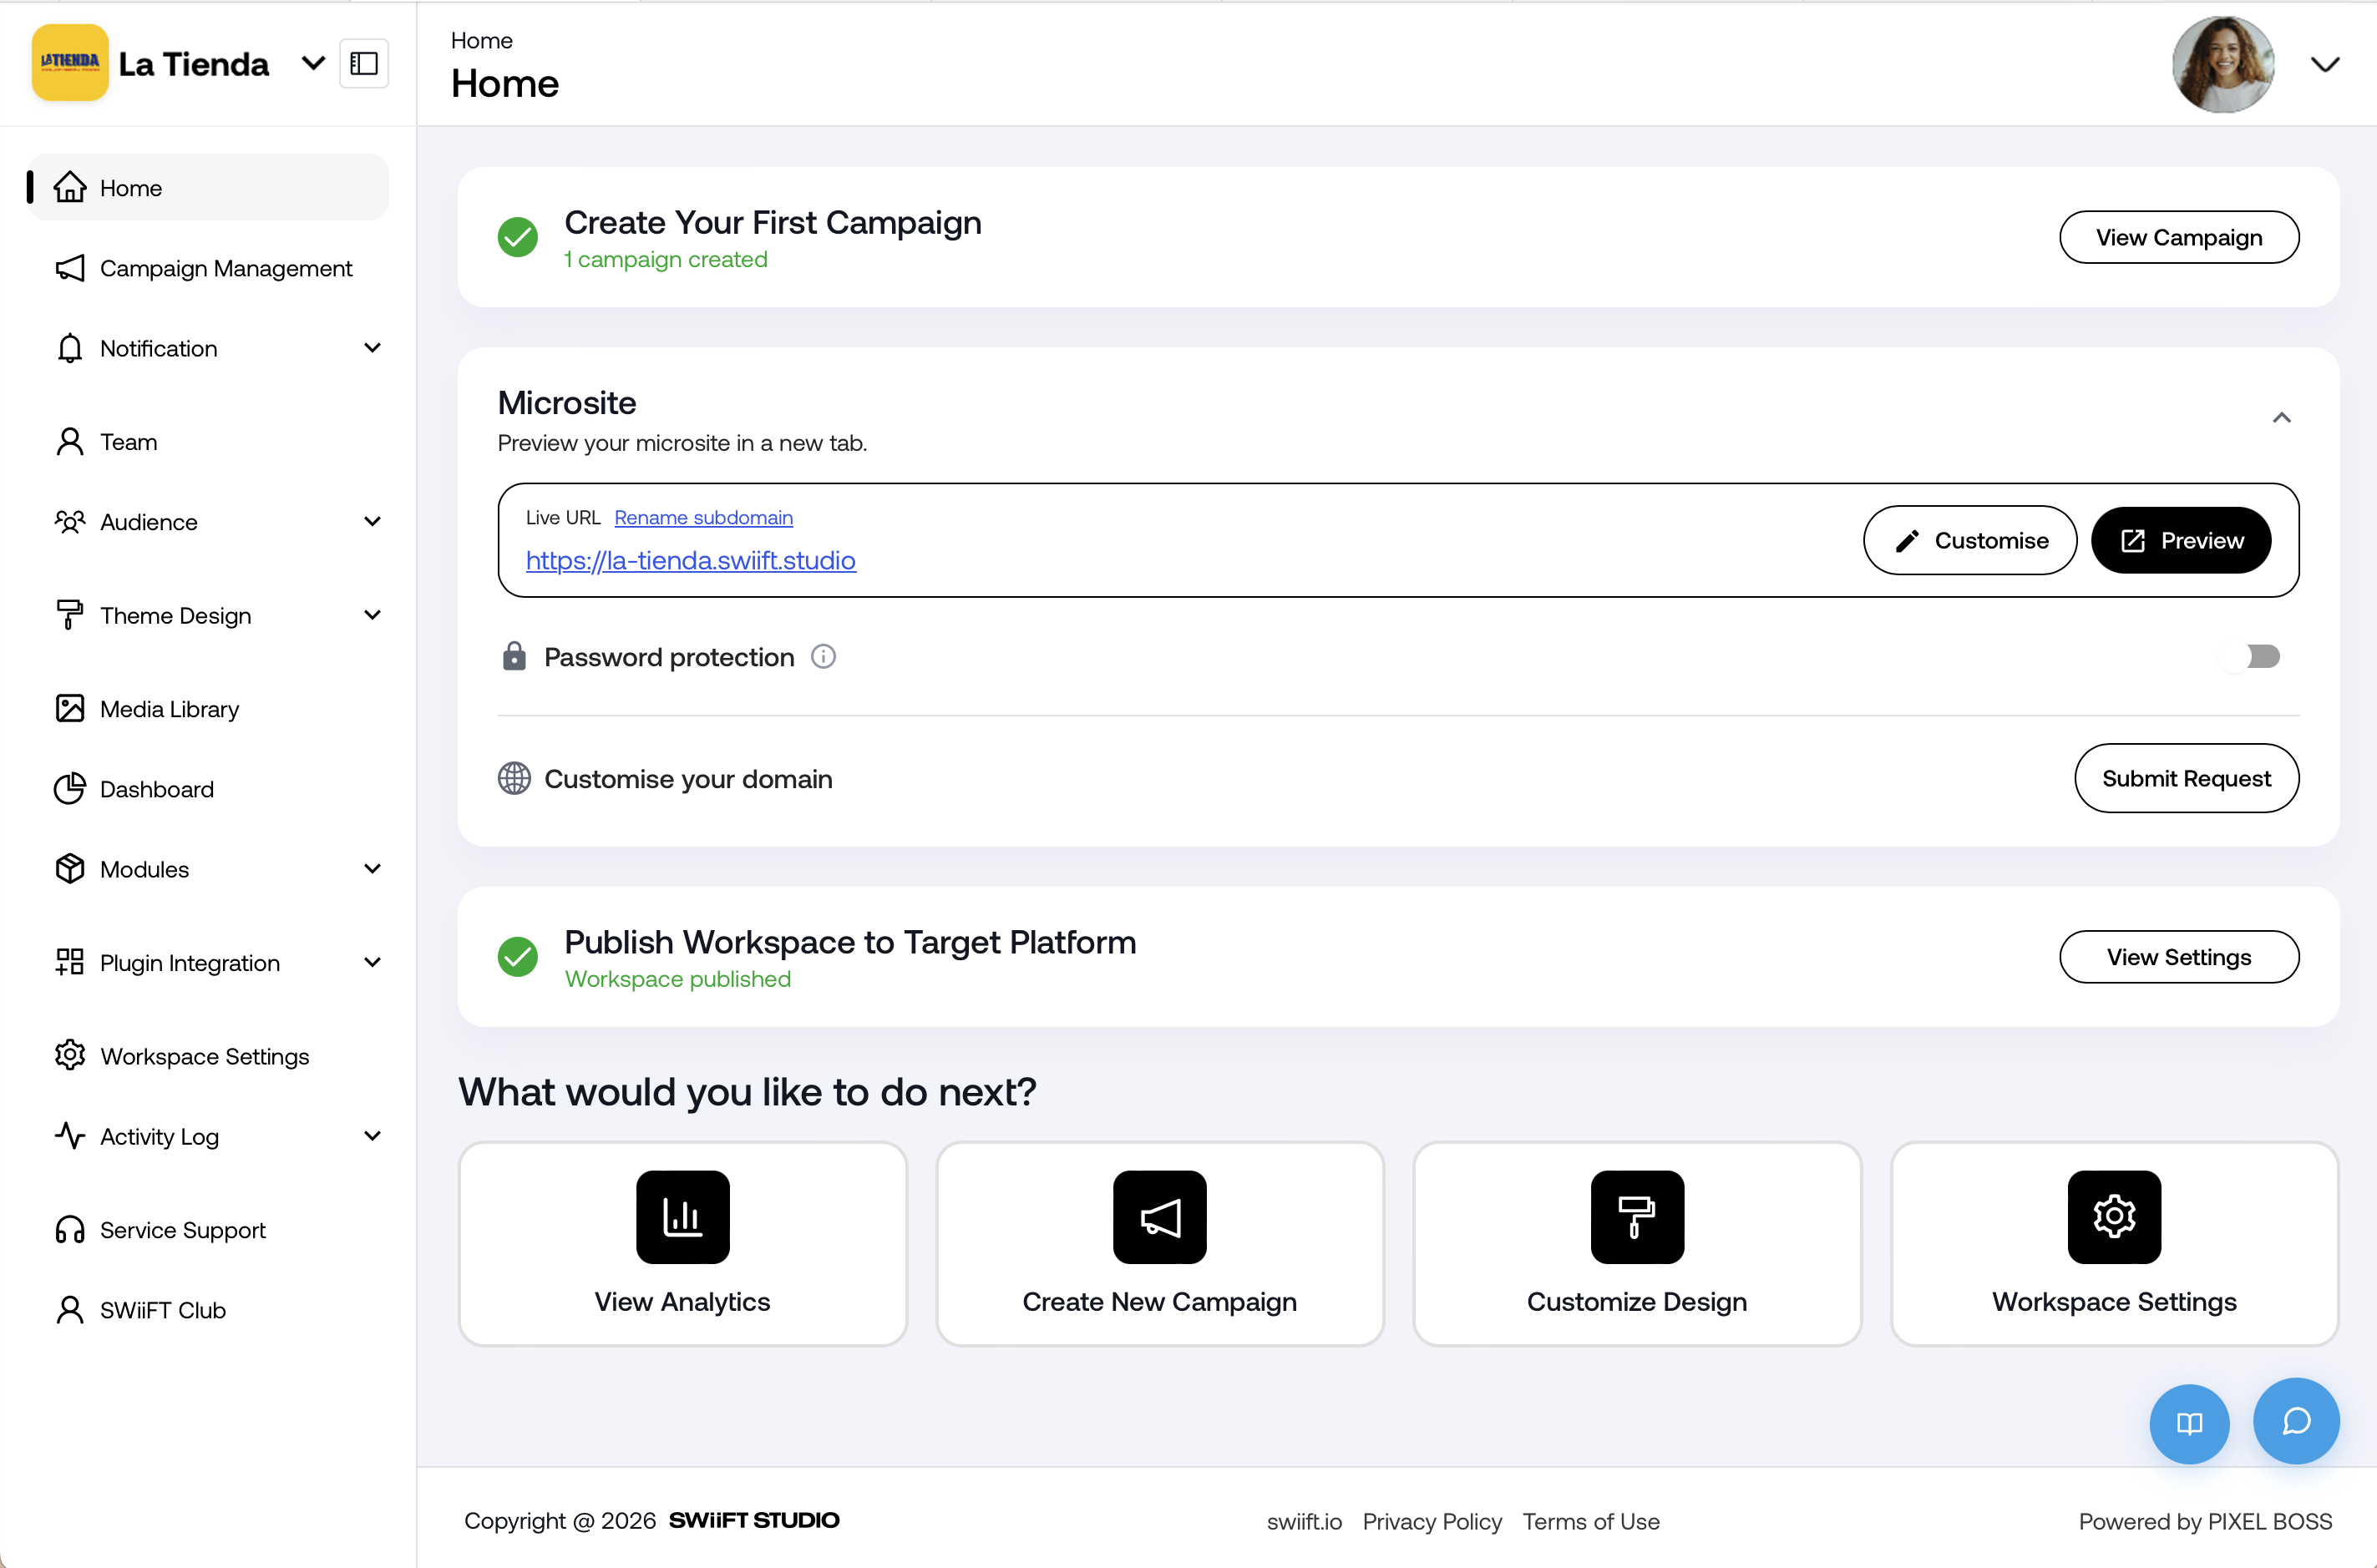Open Service Support menu item
Viewport: 2377px width, 1568px height.
click(x=207, y=1229)
